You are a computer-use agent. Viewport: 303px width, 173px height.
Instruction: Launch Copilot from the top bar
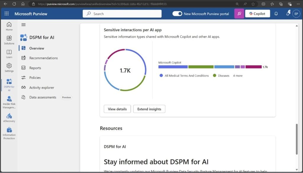pyautogui.click(x=257, y=14)
